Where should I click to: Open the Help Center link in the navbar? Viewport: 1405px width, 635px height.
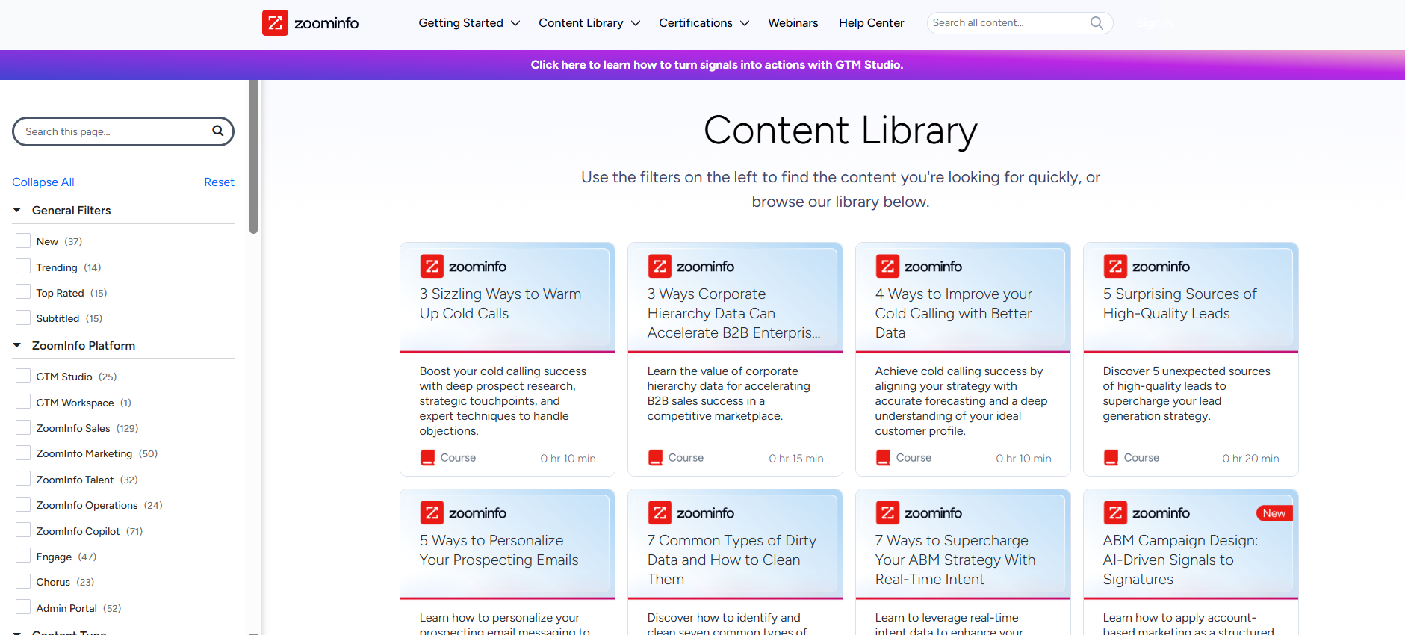coord(872,23)
